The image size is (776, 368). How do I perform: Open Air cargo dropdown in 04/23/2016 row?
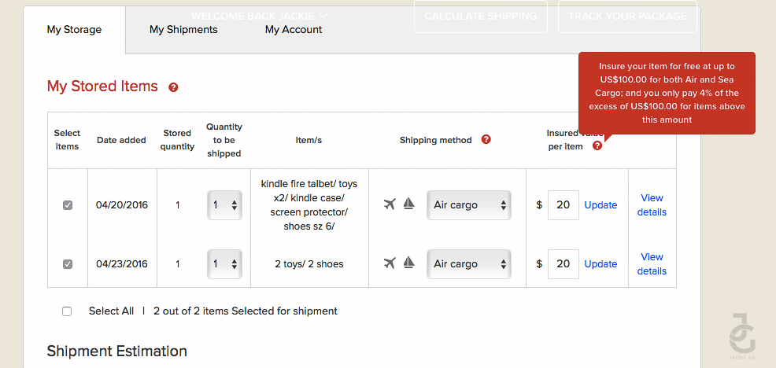point(469,264)
